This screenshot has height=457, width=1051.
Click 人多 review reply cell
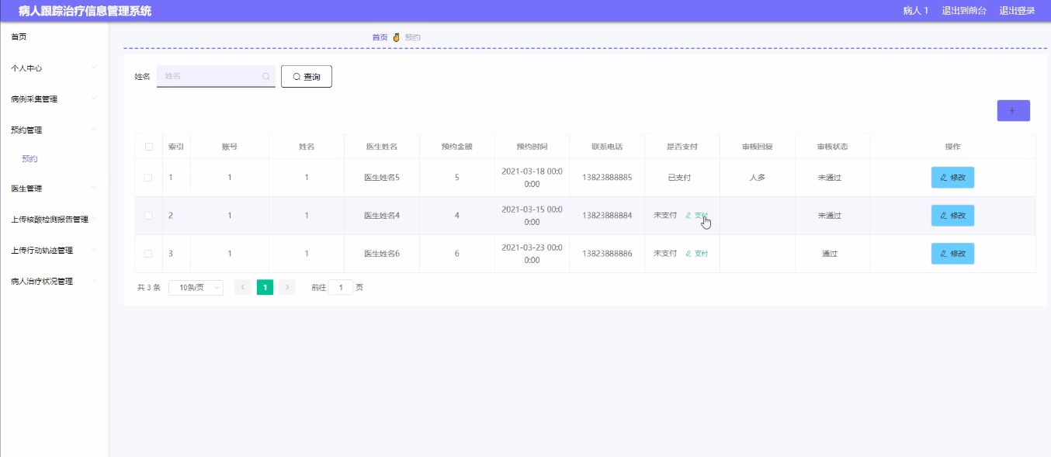[758, 178]
